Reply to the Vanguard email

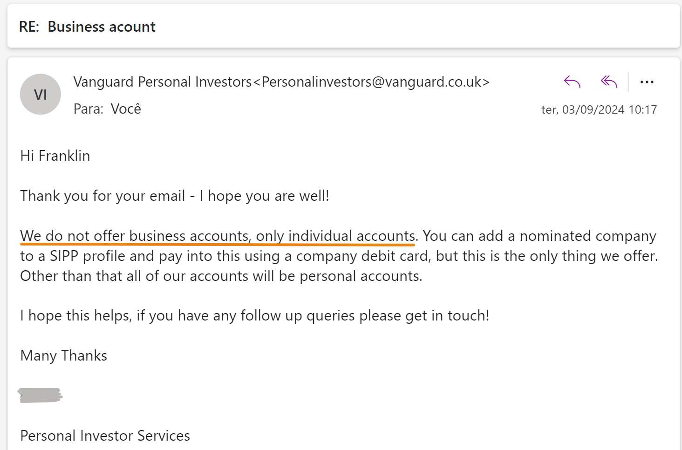pos(572,82)
